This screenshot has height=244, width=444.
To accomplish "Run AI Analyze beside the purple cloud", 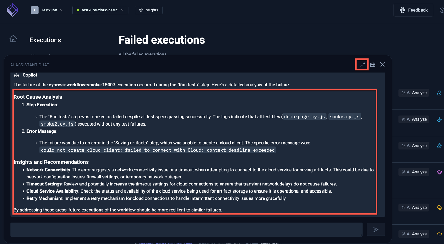I will pyautogui.click(x=414, y=172).
